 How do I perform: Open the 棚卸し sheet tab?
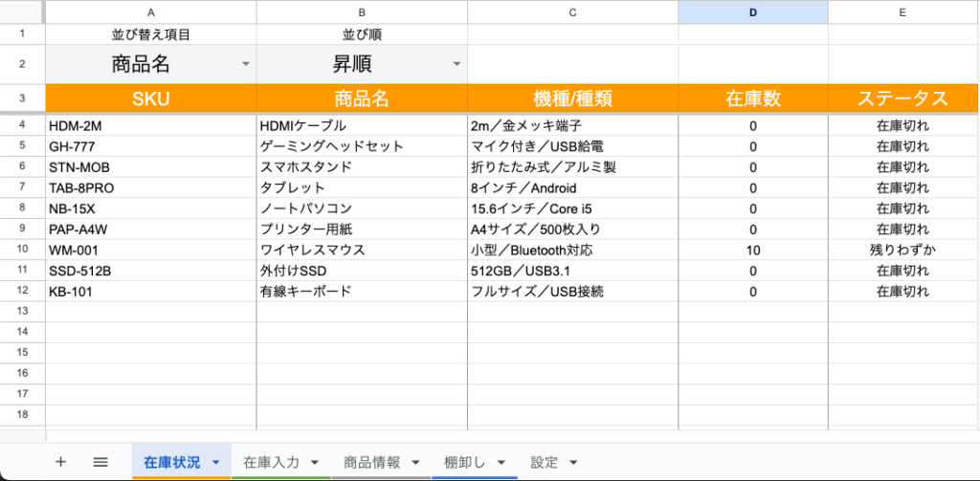[x=464, y=462]
